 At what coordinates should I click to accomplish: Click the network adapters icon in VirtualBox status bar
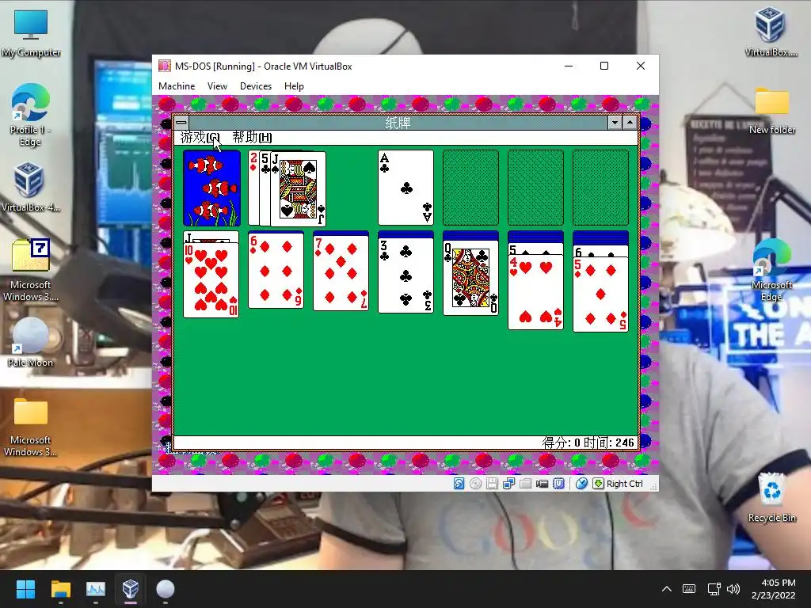point(509,484)
